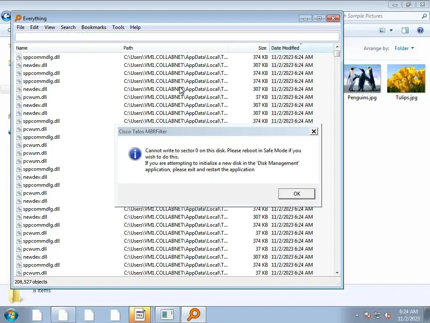The height and width of the screenshot is (323, 430).
Task: Click the Explorer search magnifier icon
Action: (x=424, y=16)
